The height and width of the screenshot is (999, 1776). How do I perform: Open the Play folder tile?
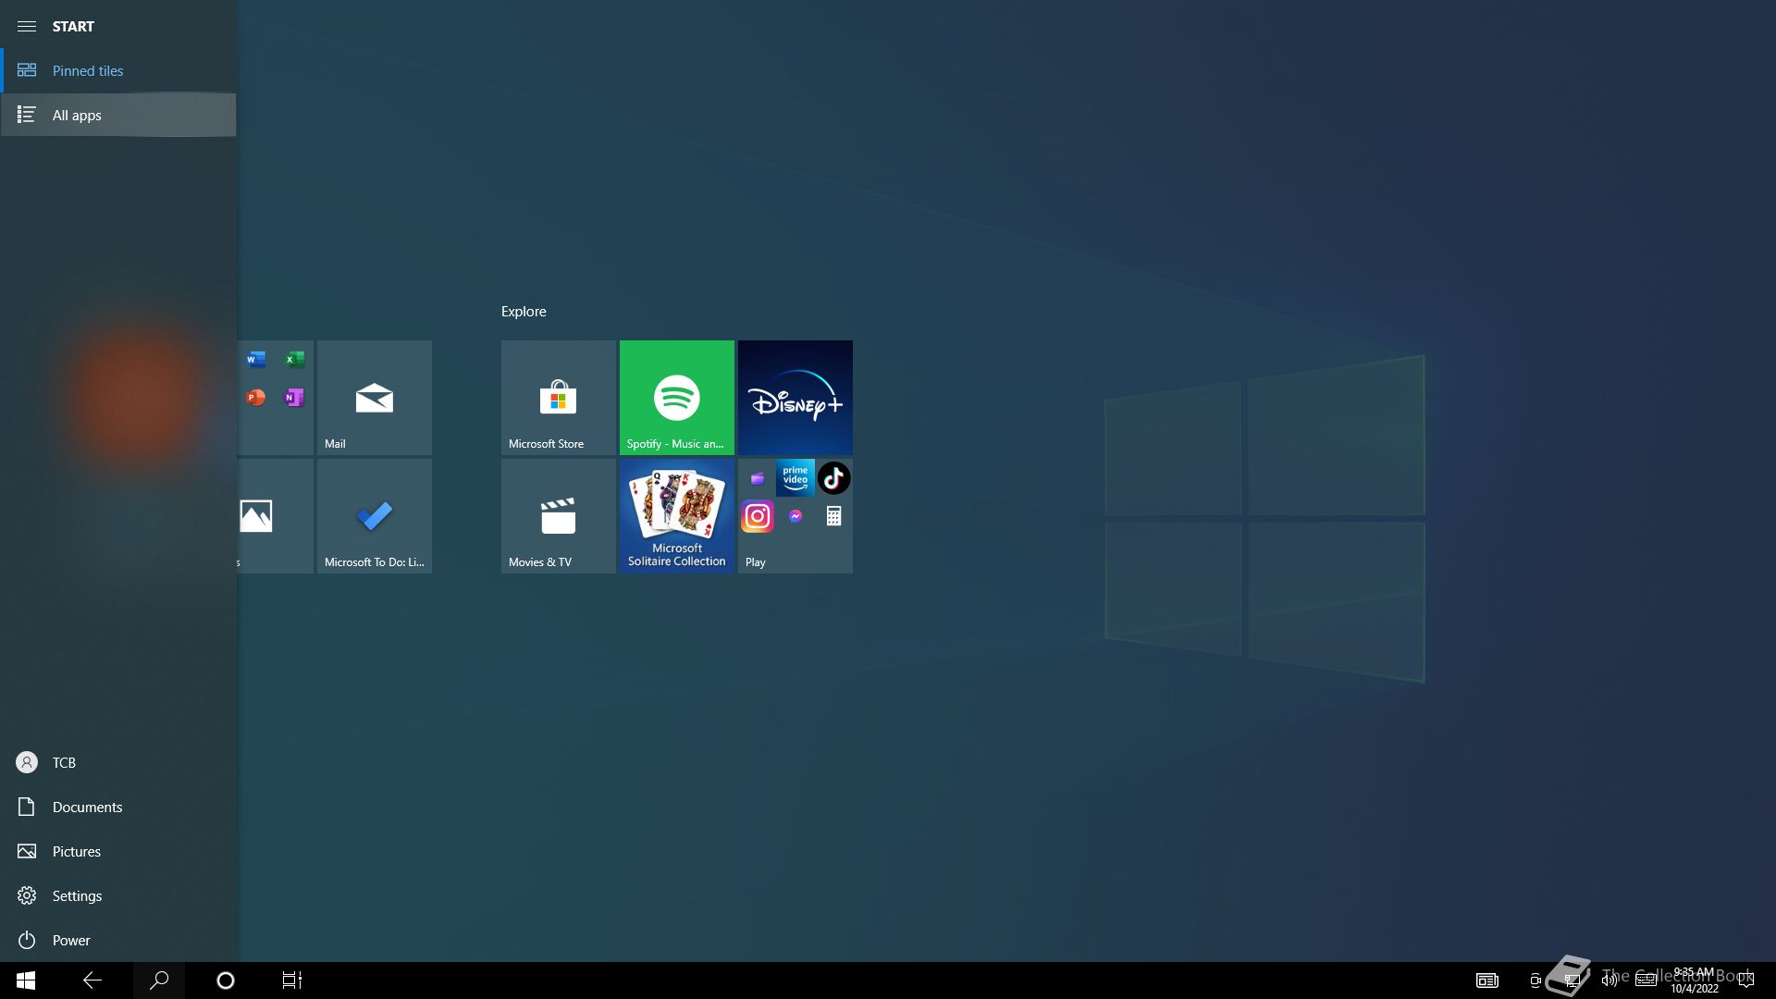(795, 516)
